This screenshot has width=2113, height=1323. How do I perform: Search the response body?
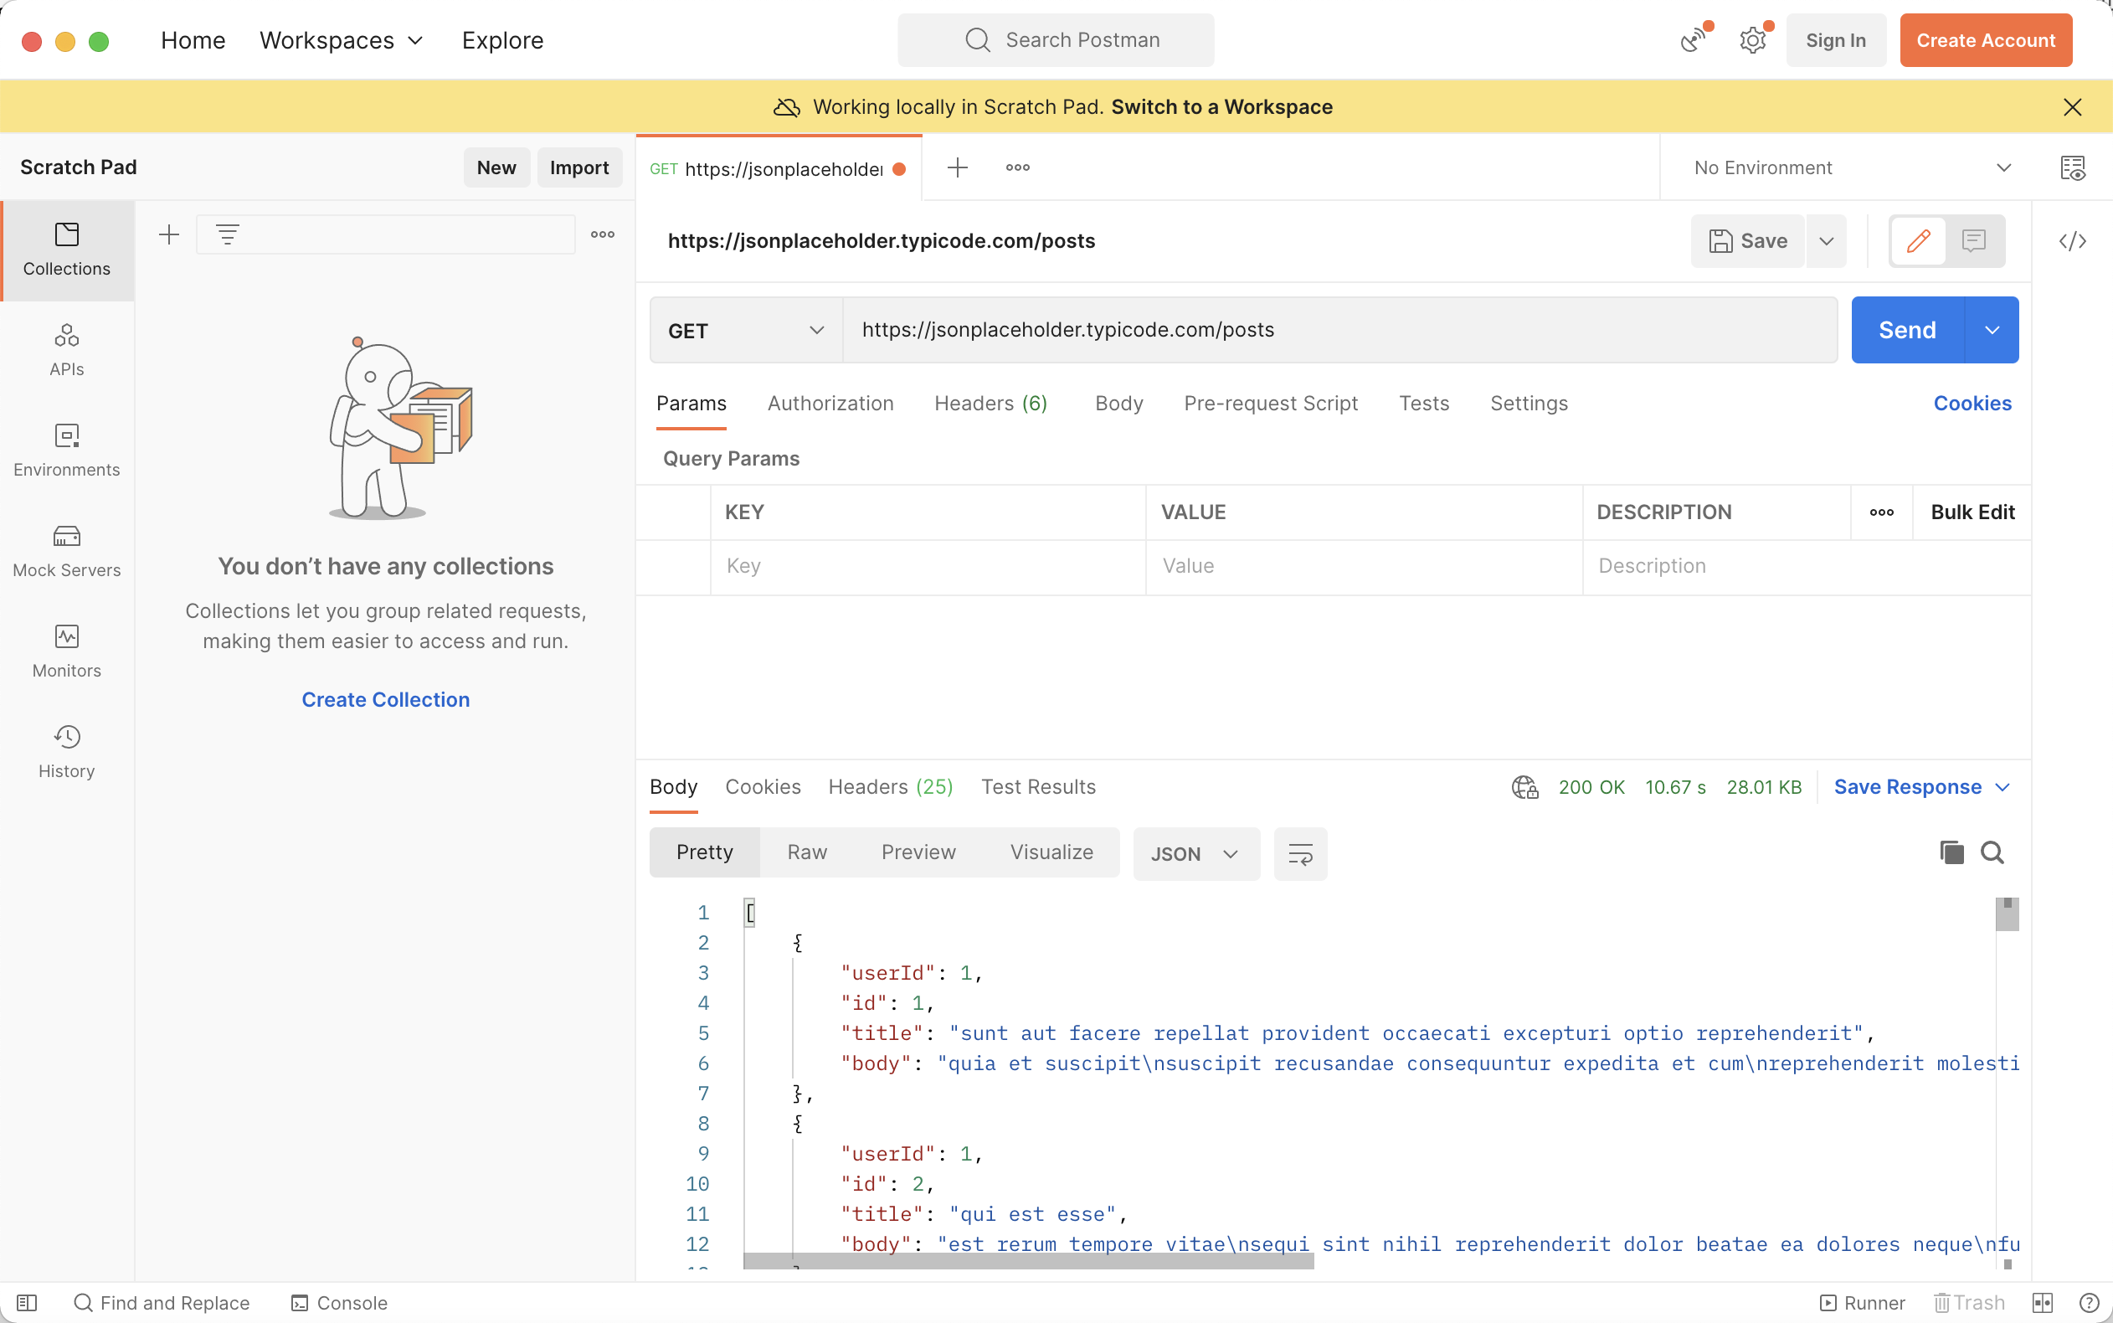click(1992, 852)
